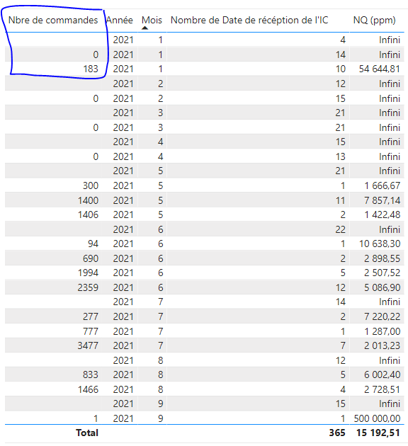Viewport: 408px width, 446px height.
Task: Click the NQ value 2 507,52
Action: point(382,273)
